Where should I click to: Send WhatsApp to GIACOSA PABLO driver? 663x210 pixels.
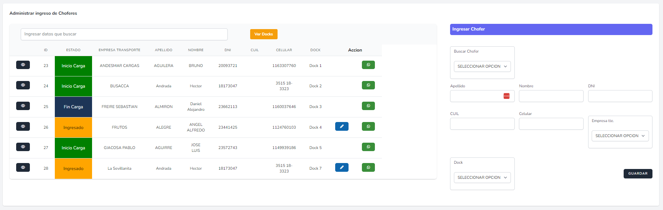(368, 147)
